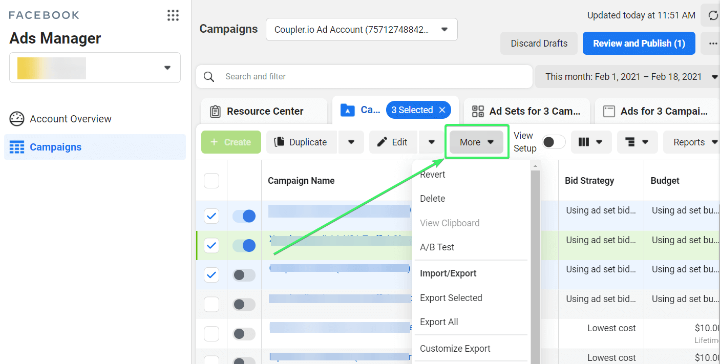The height and width of the screenshot is (364, 720).
Task: Open the breakdown icon menu
Action: pos(637,142)
